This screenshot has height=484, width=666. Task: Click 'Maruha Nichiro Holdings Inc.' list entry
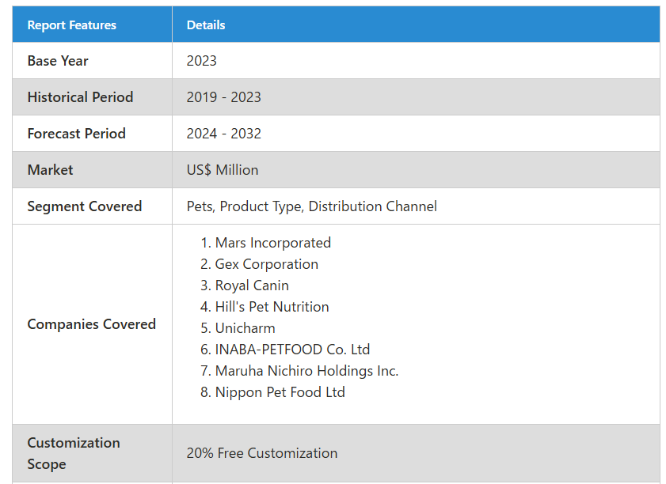click(x=306, y=371)
